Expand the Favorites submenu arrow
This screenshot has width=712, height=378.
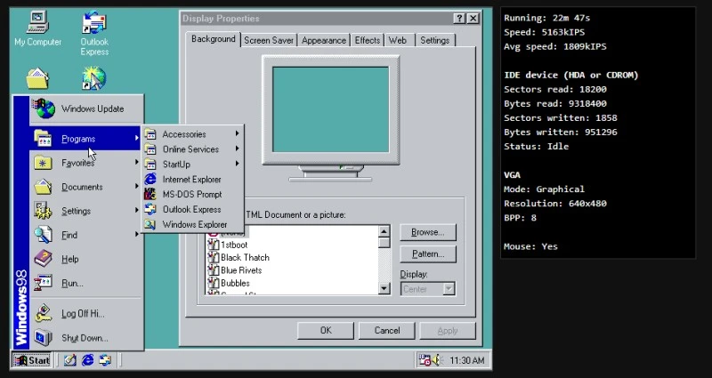[x=137, y=162]
